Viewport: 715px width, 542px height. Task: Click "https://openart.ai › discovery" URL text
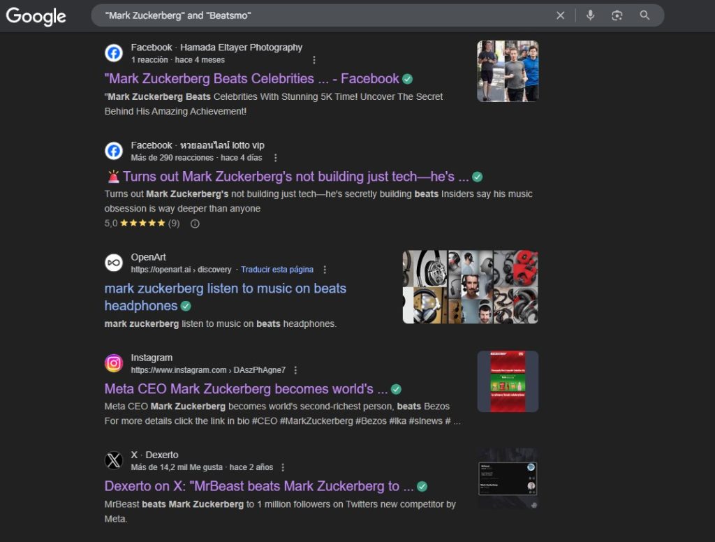point(181,270)
